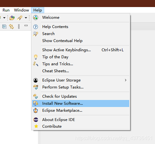155x144 pixels.
Task: Click the Eclipse Marketplace icon
Action: pyautogui.click(x=36, y=110)
